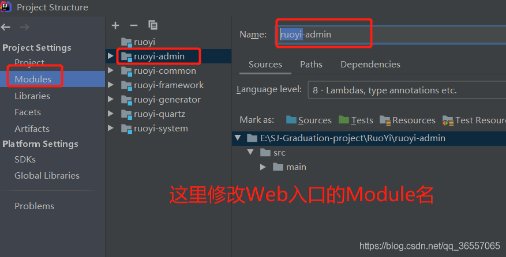Select ruoyi-generator module label
The height and width of the screenshot is (257, 506).
(x=167, y=100)
